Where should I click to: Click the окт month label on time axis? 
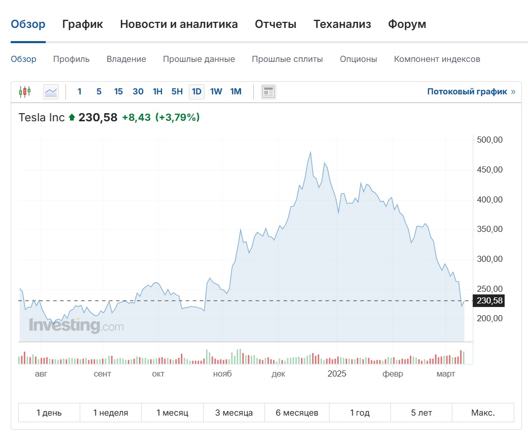tap(158, 374)
